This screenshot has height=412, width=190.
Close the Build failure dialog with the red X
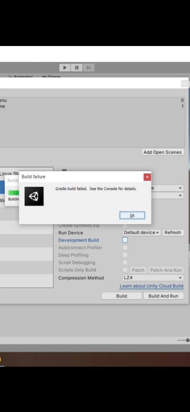(147, 177)
